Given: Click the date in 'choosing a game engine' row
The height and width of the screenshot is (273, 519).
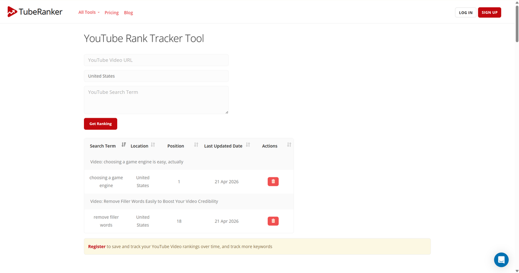Looking at the screenshot, I should pos(227,182).
